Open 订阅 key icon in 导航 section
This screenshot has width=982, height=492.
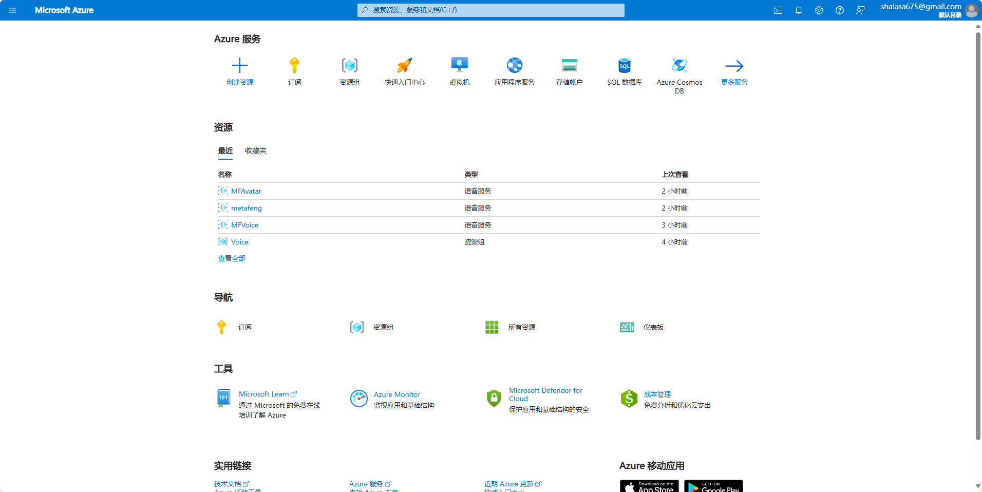click(221, 327)
